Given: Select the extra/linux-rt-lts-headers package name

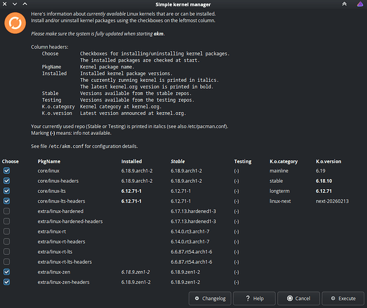Looking at the screenshot, I should pyautogui.click(x=65, y=262).
